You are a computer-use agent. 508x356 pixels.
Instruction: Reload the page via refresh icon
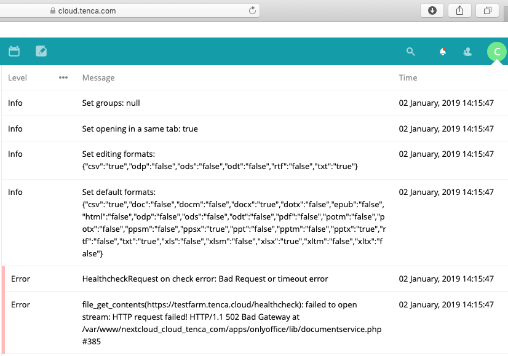click(252, 10)
